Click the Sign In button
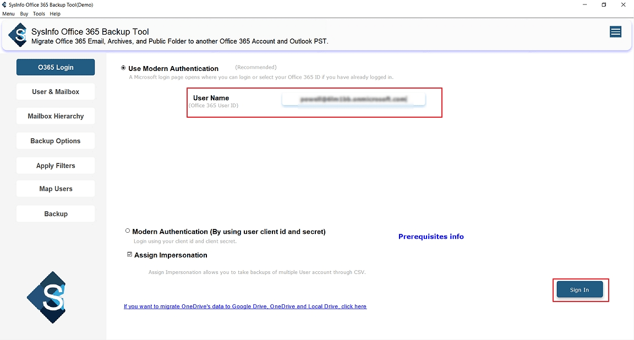Image resolution: width=634 pixels, height=340 pixels. pos(580,290)
